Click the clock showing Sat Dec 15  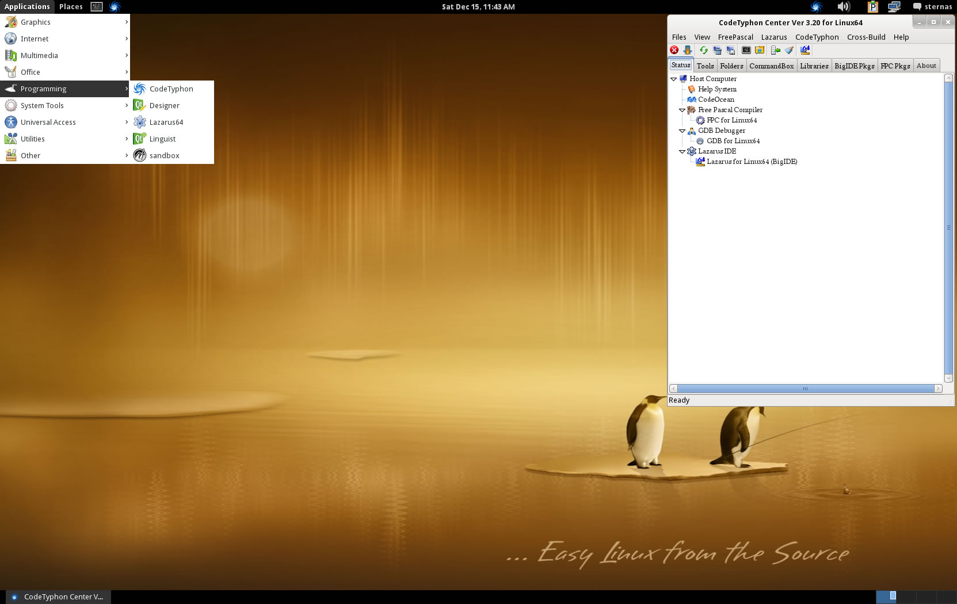click(x=478, y=7)
